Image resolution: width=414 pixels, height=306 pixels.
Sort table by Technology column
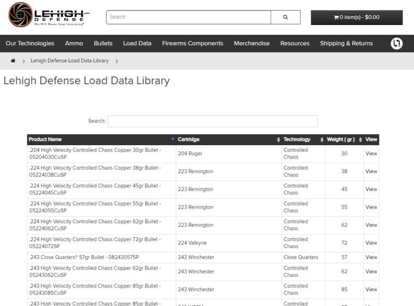pos(303,139)
